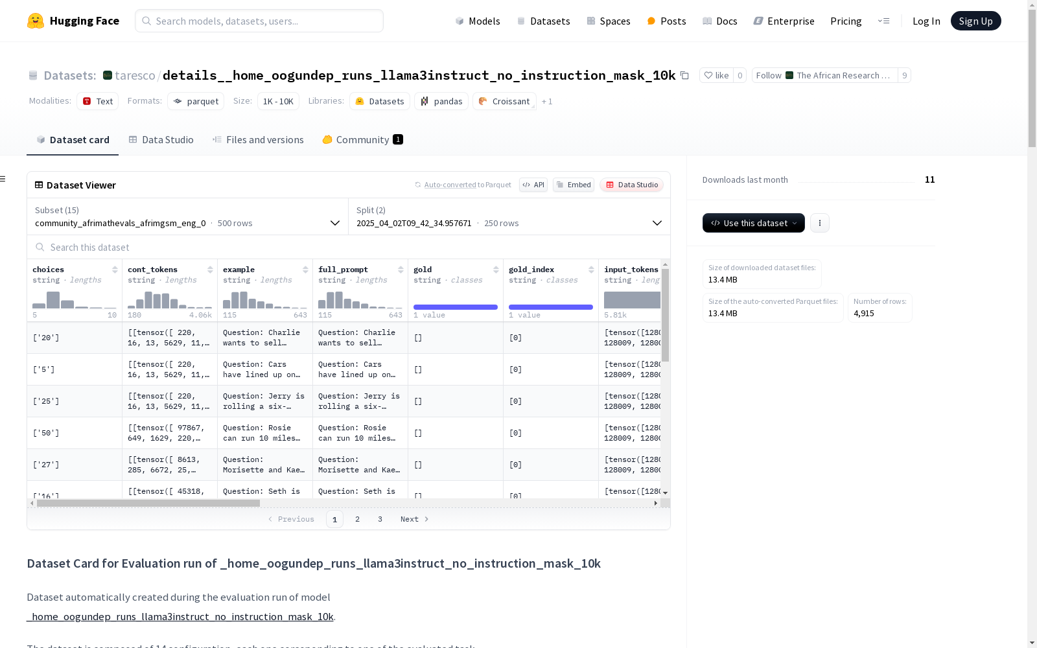The width and height of the screenshot is (1037, 648).
Task: Open the Log In link
Action: [x=926, y=21]
